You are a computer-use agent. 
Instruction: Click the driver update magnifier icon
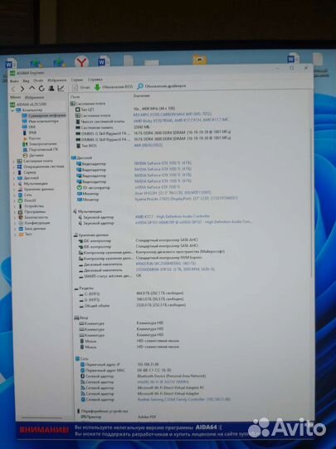[140, 86]
